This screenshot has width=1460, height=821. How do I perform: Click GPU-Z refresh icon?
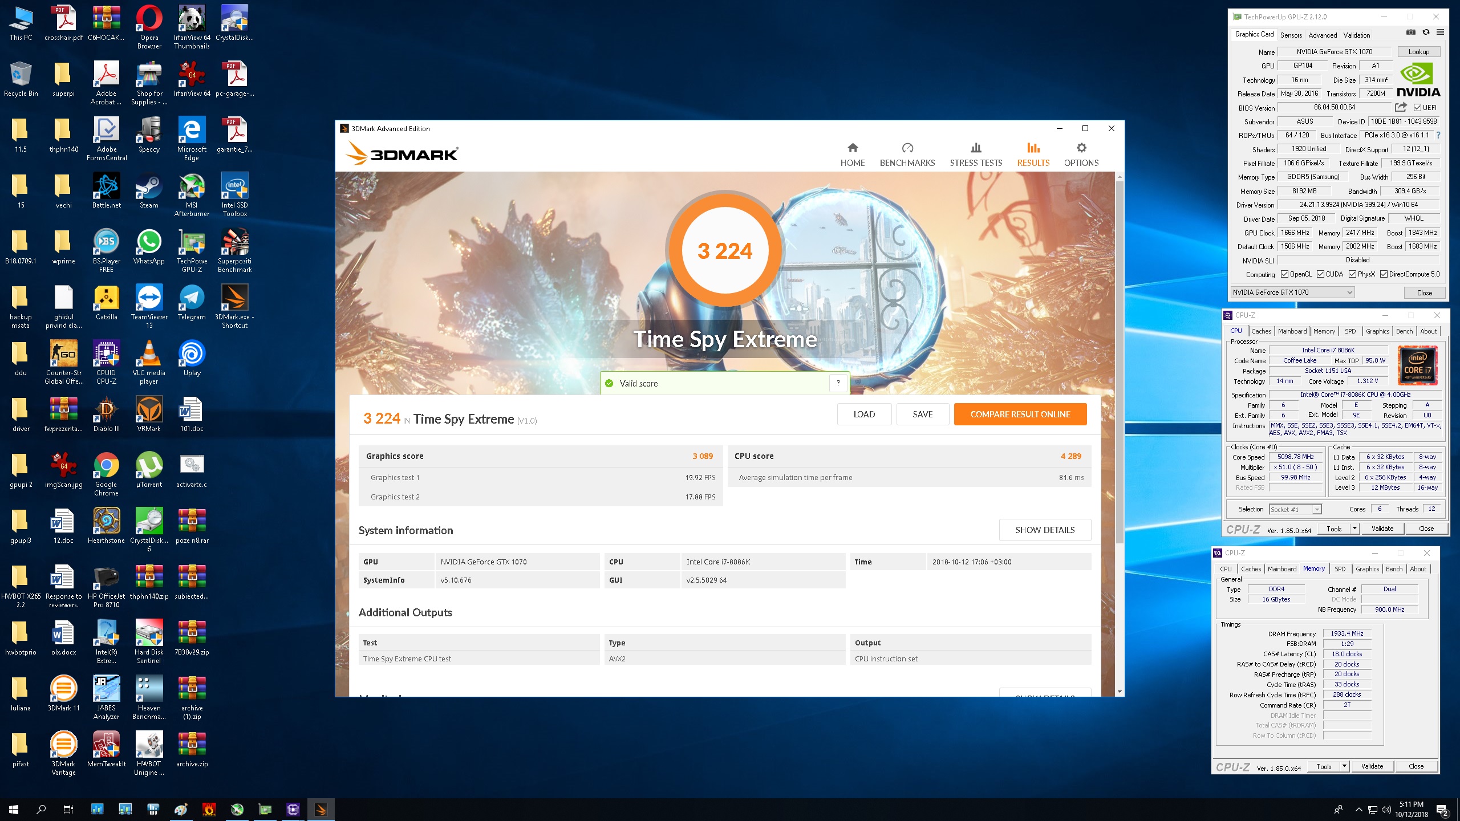[1426, 32]
